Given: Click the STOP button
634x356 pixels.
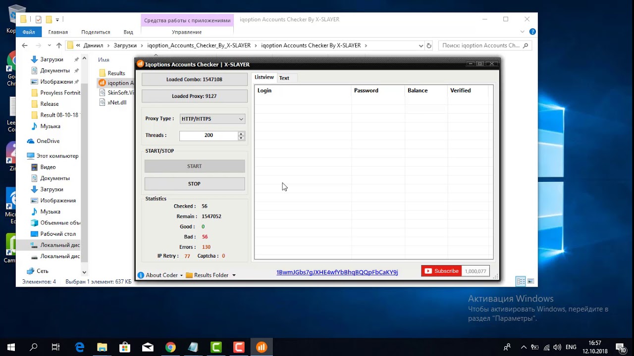Looking at the screenshot, I should tap(195, 184).
